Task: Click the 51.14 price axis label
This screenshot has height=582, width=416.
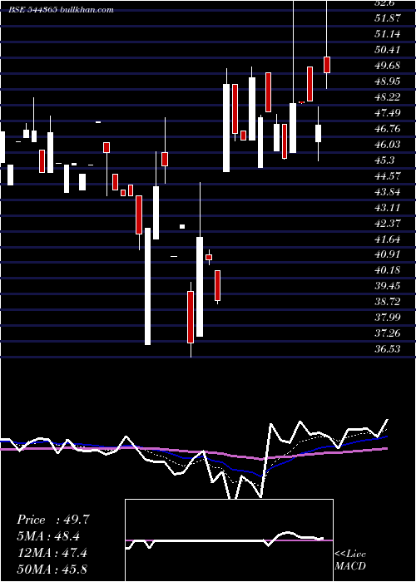Action: (x=387, y=34)
